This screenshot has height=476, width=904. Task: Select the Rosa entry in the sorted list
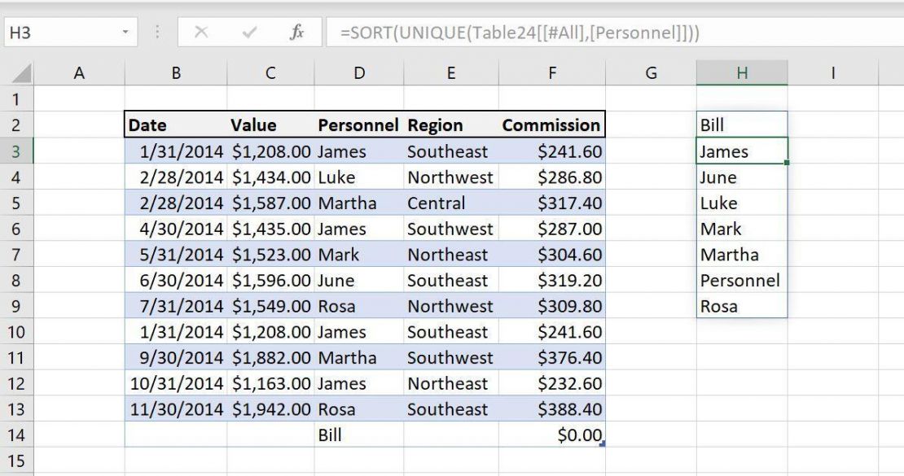741,306
